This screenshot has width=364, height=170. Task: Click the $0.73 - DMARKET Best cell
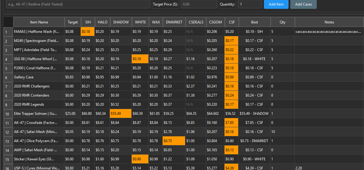[x=254, y=141]
